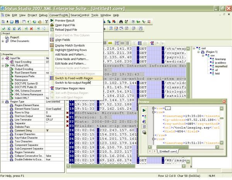The width and height of the screenshot is (232, 180).
Task: Click the yellow line icon in editor toolbar
Action: pyautogui.click(x=110, y=43)
